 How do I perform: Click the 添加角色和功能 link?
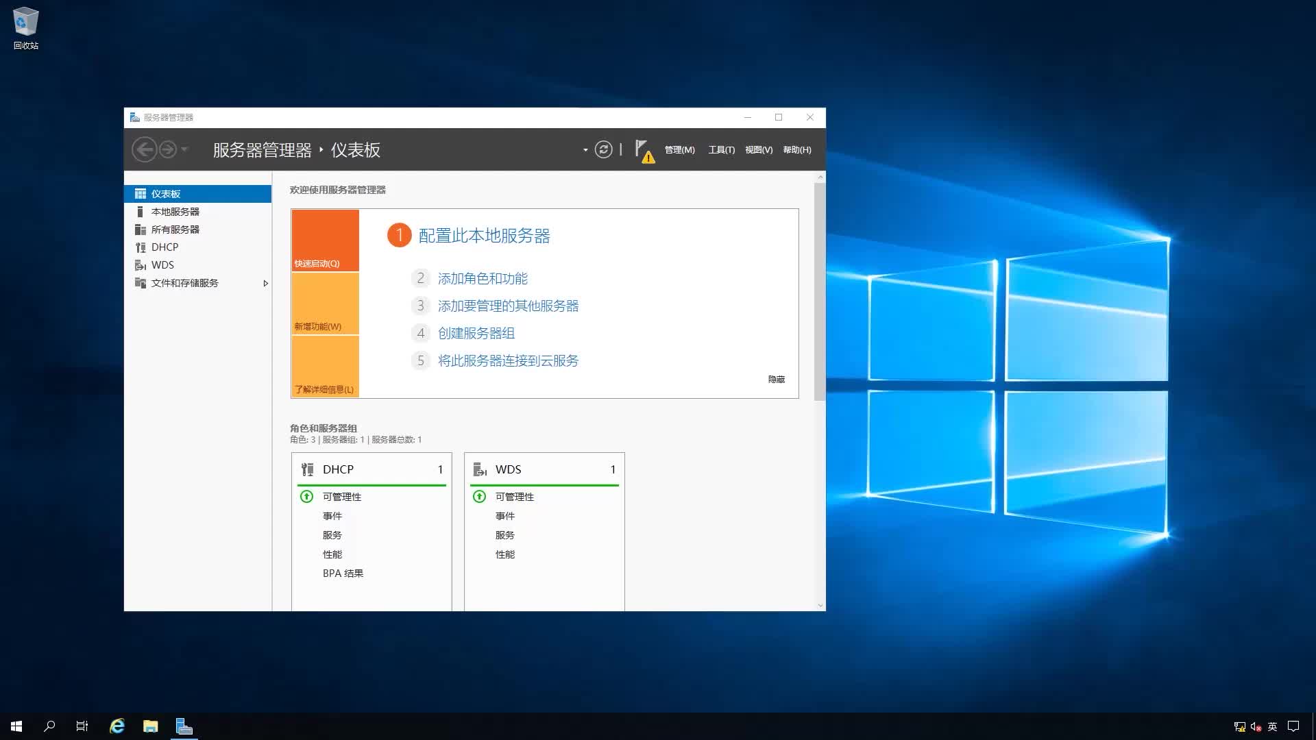[x=483, y=278]
